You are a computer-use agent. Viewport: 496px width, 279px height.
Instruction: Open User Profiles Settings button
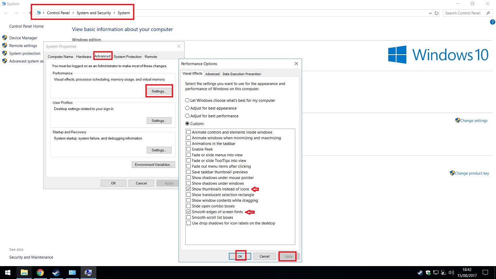click(159, 121)
